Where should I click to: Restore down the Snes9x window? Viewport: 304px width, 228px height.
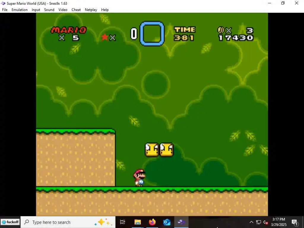click(x=283, y=3)
